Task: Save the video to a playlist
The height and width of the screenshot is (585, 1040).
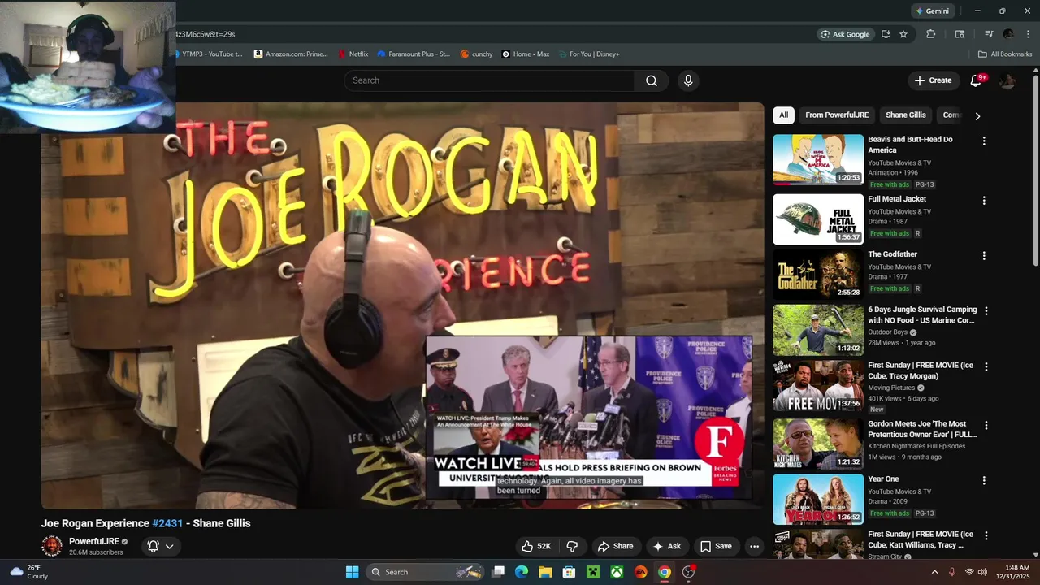Action: point(716,546)
